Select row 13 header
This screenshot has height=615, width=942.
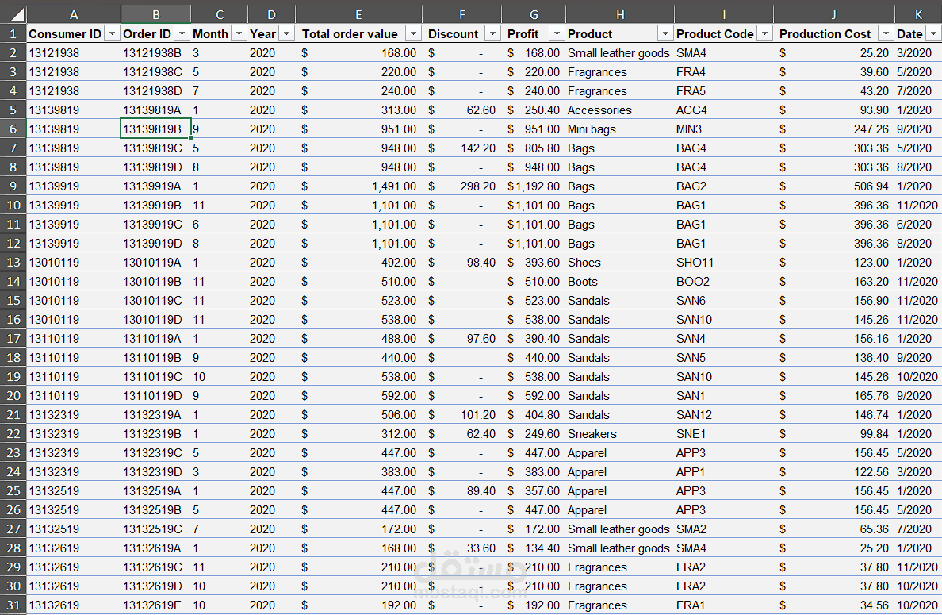(13, 263)
